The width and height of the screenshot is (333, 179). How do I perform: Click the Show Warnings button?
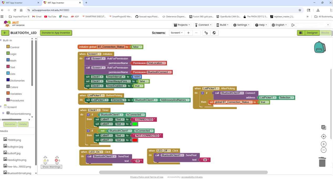pyautogui.click(x=51, y=167)
